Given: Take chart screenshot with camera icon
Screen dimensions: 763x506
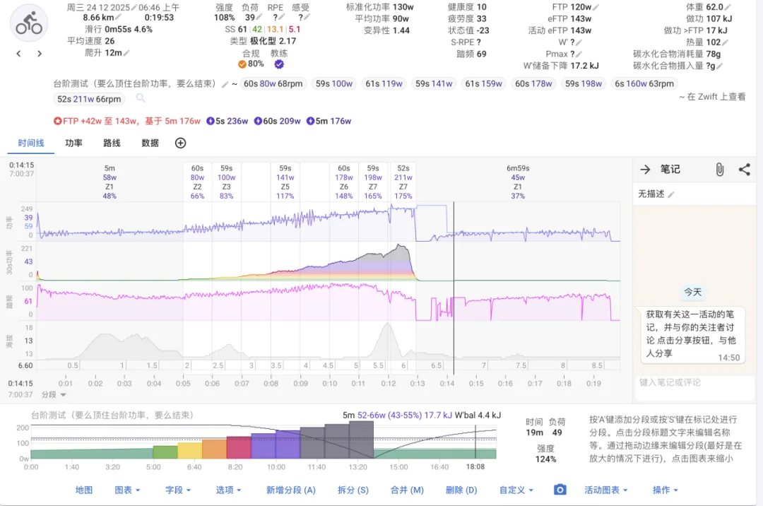Looking at the screenshot, I should [560, 490].
